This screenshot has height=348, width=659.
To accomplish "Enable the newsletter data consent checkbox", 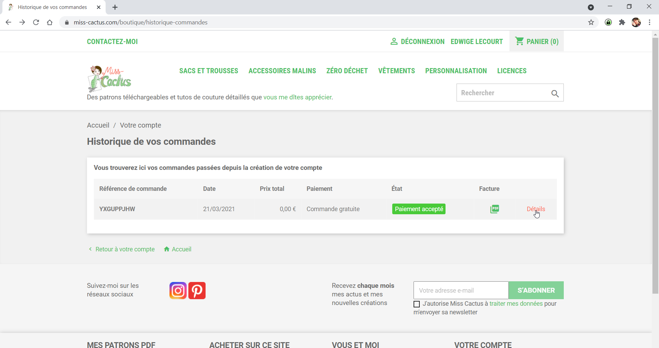I will tap(416, 304).
